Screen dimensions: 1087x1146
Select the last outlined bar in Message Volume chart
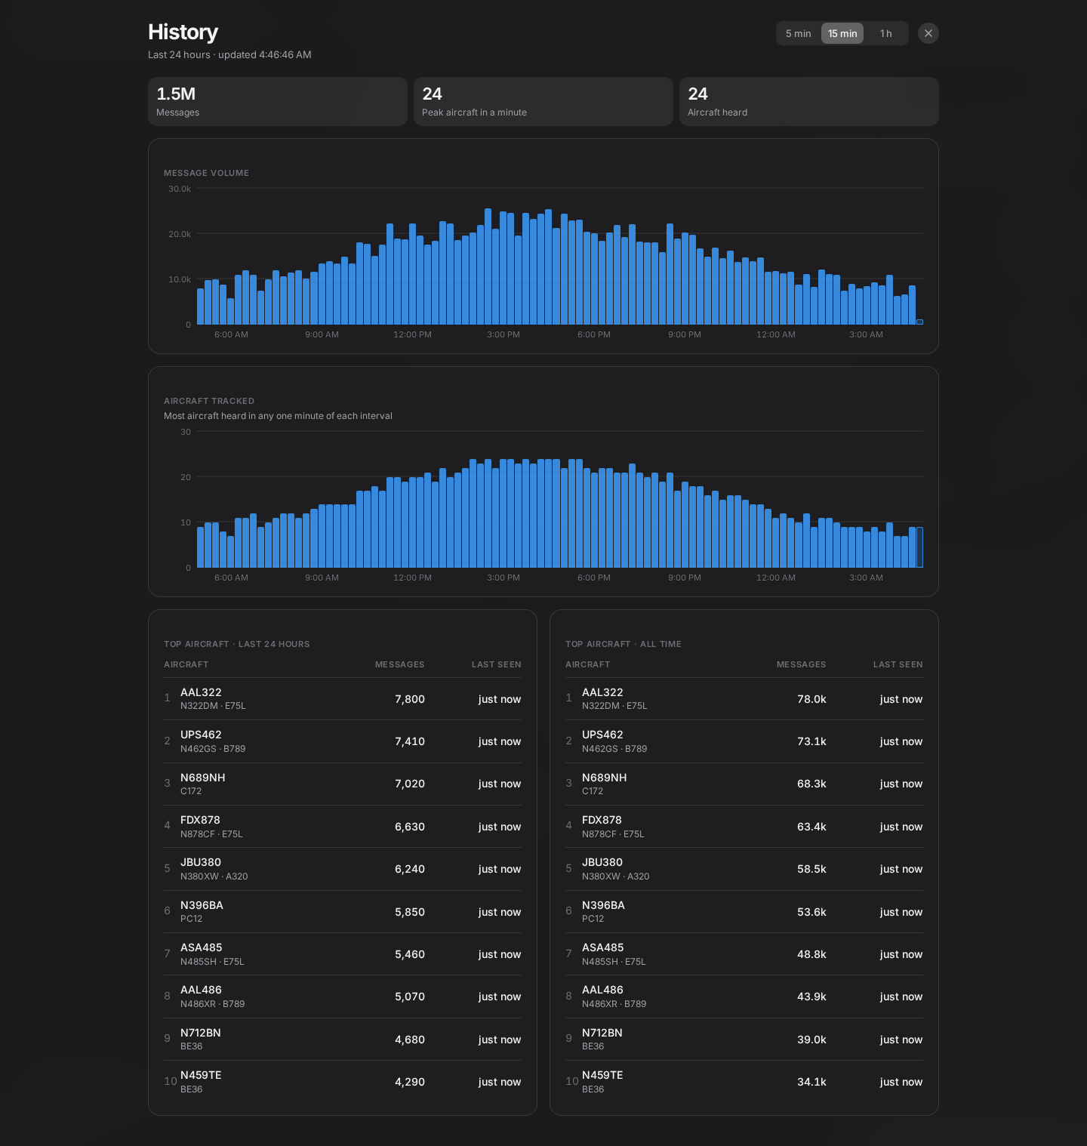(x=919, y=322)
